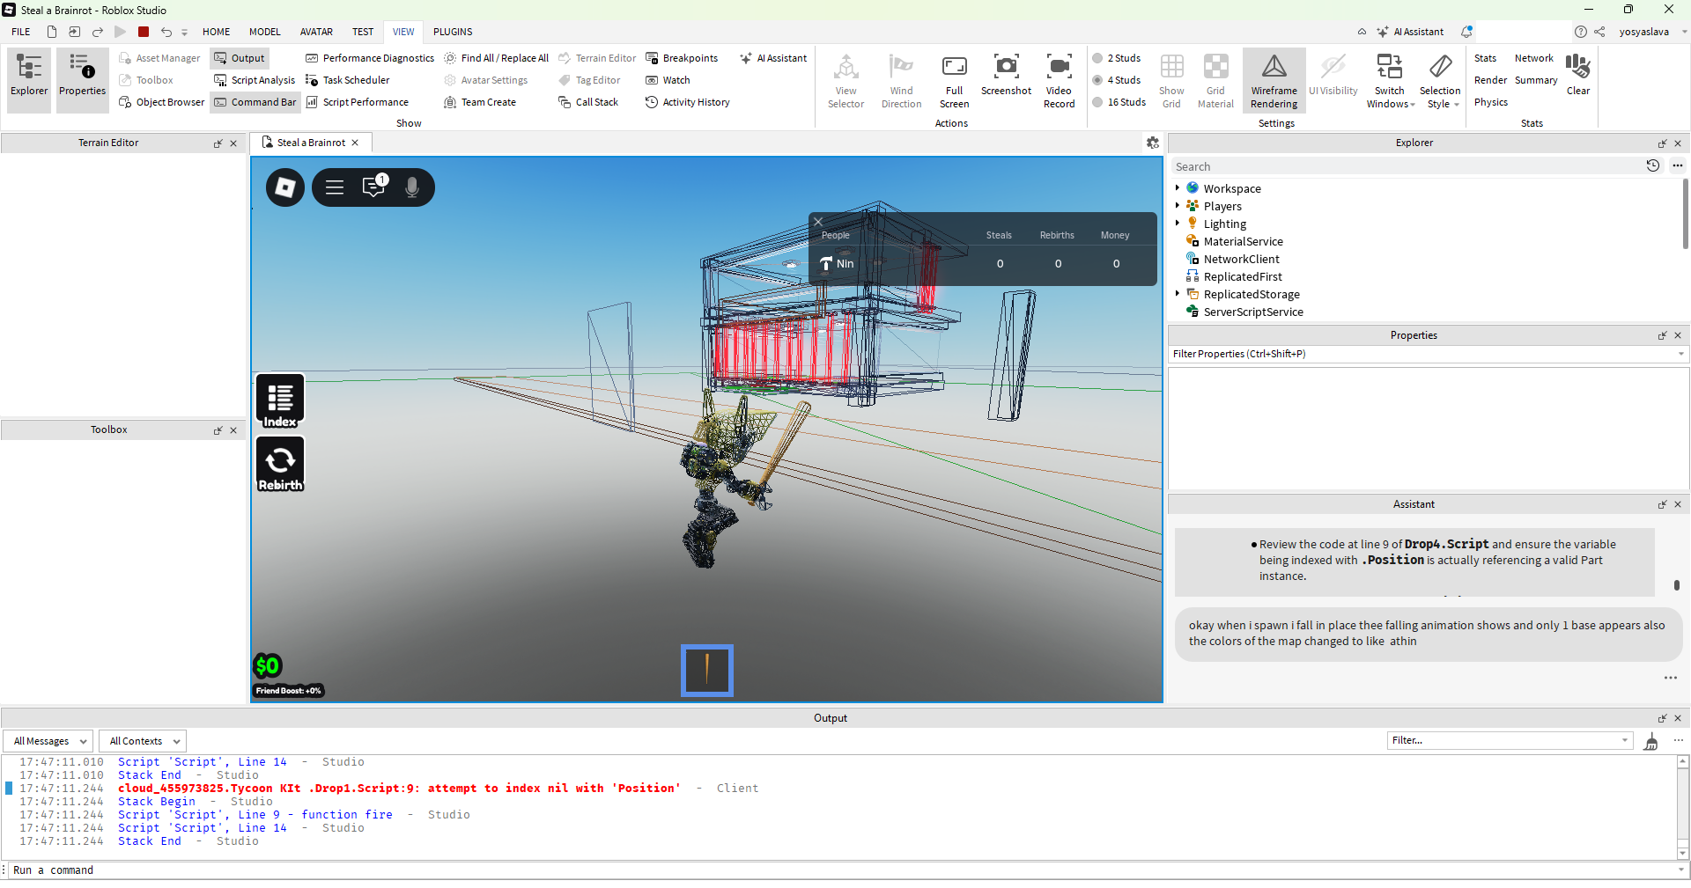The image size is (1691, 888).
Task: Toggle the in-game microphone
Action: tap(412, 187)
